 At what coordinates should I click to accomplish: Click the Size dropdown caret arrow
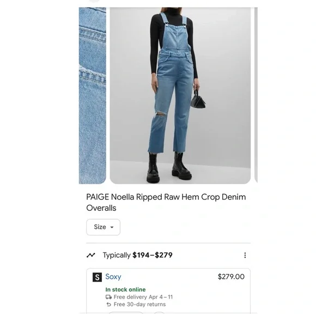(112, 227)
